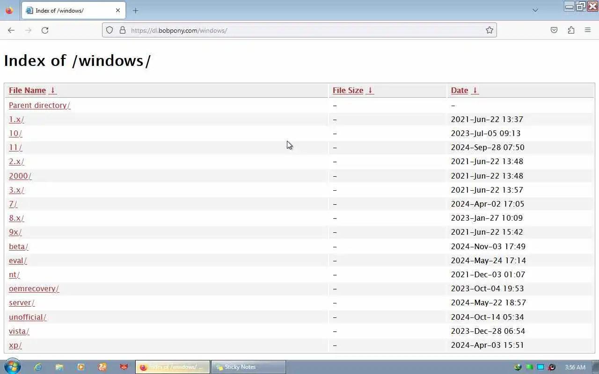Open the Parent directory/ link
Image resolution: width=599 pixels, height=374 pixels.
point(40,105)
